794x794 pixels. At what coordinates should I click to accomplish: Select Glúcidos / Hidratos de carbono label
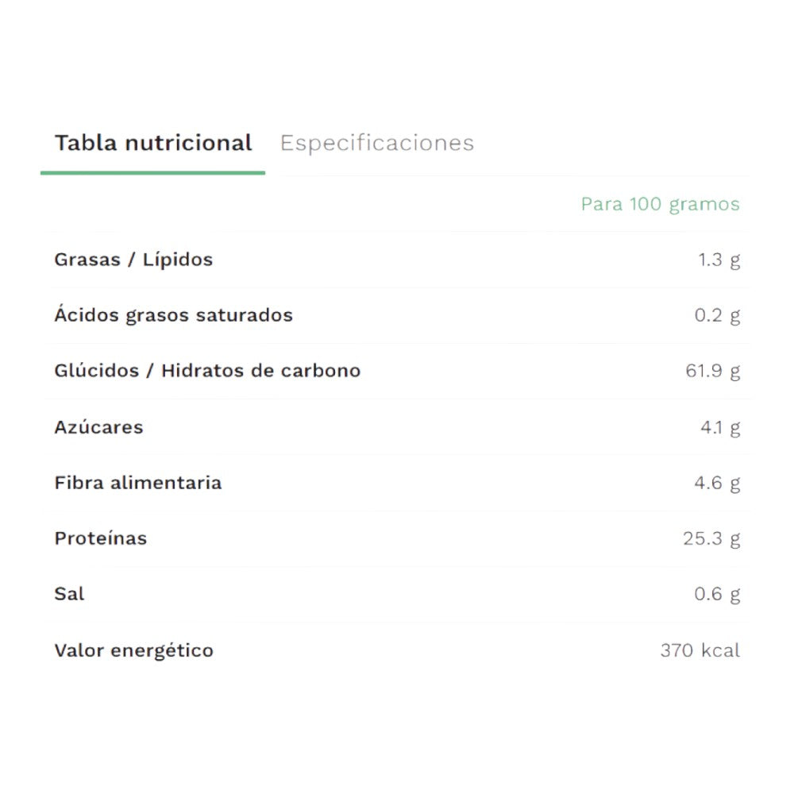click(x=207, y=371)
